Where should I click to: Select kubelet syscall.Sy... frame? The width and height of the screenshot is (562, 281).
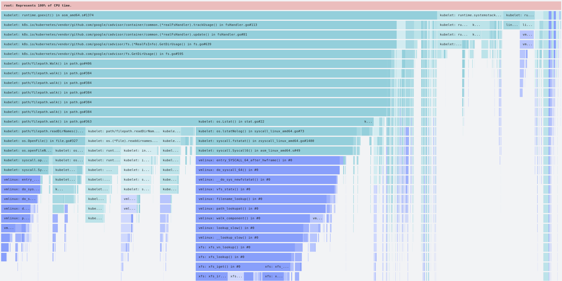point(25,170)
